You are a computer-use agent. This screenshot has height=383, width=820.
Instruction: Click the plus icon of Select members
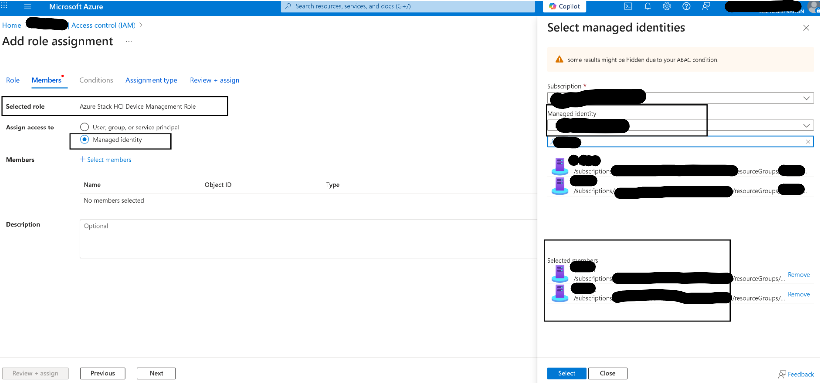tap(83, 159)
